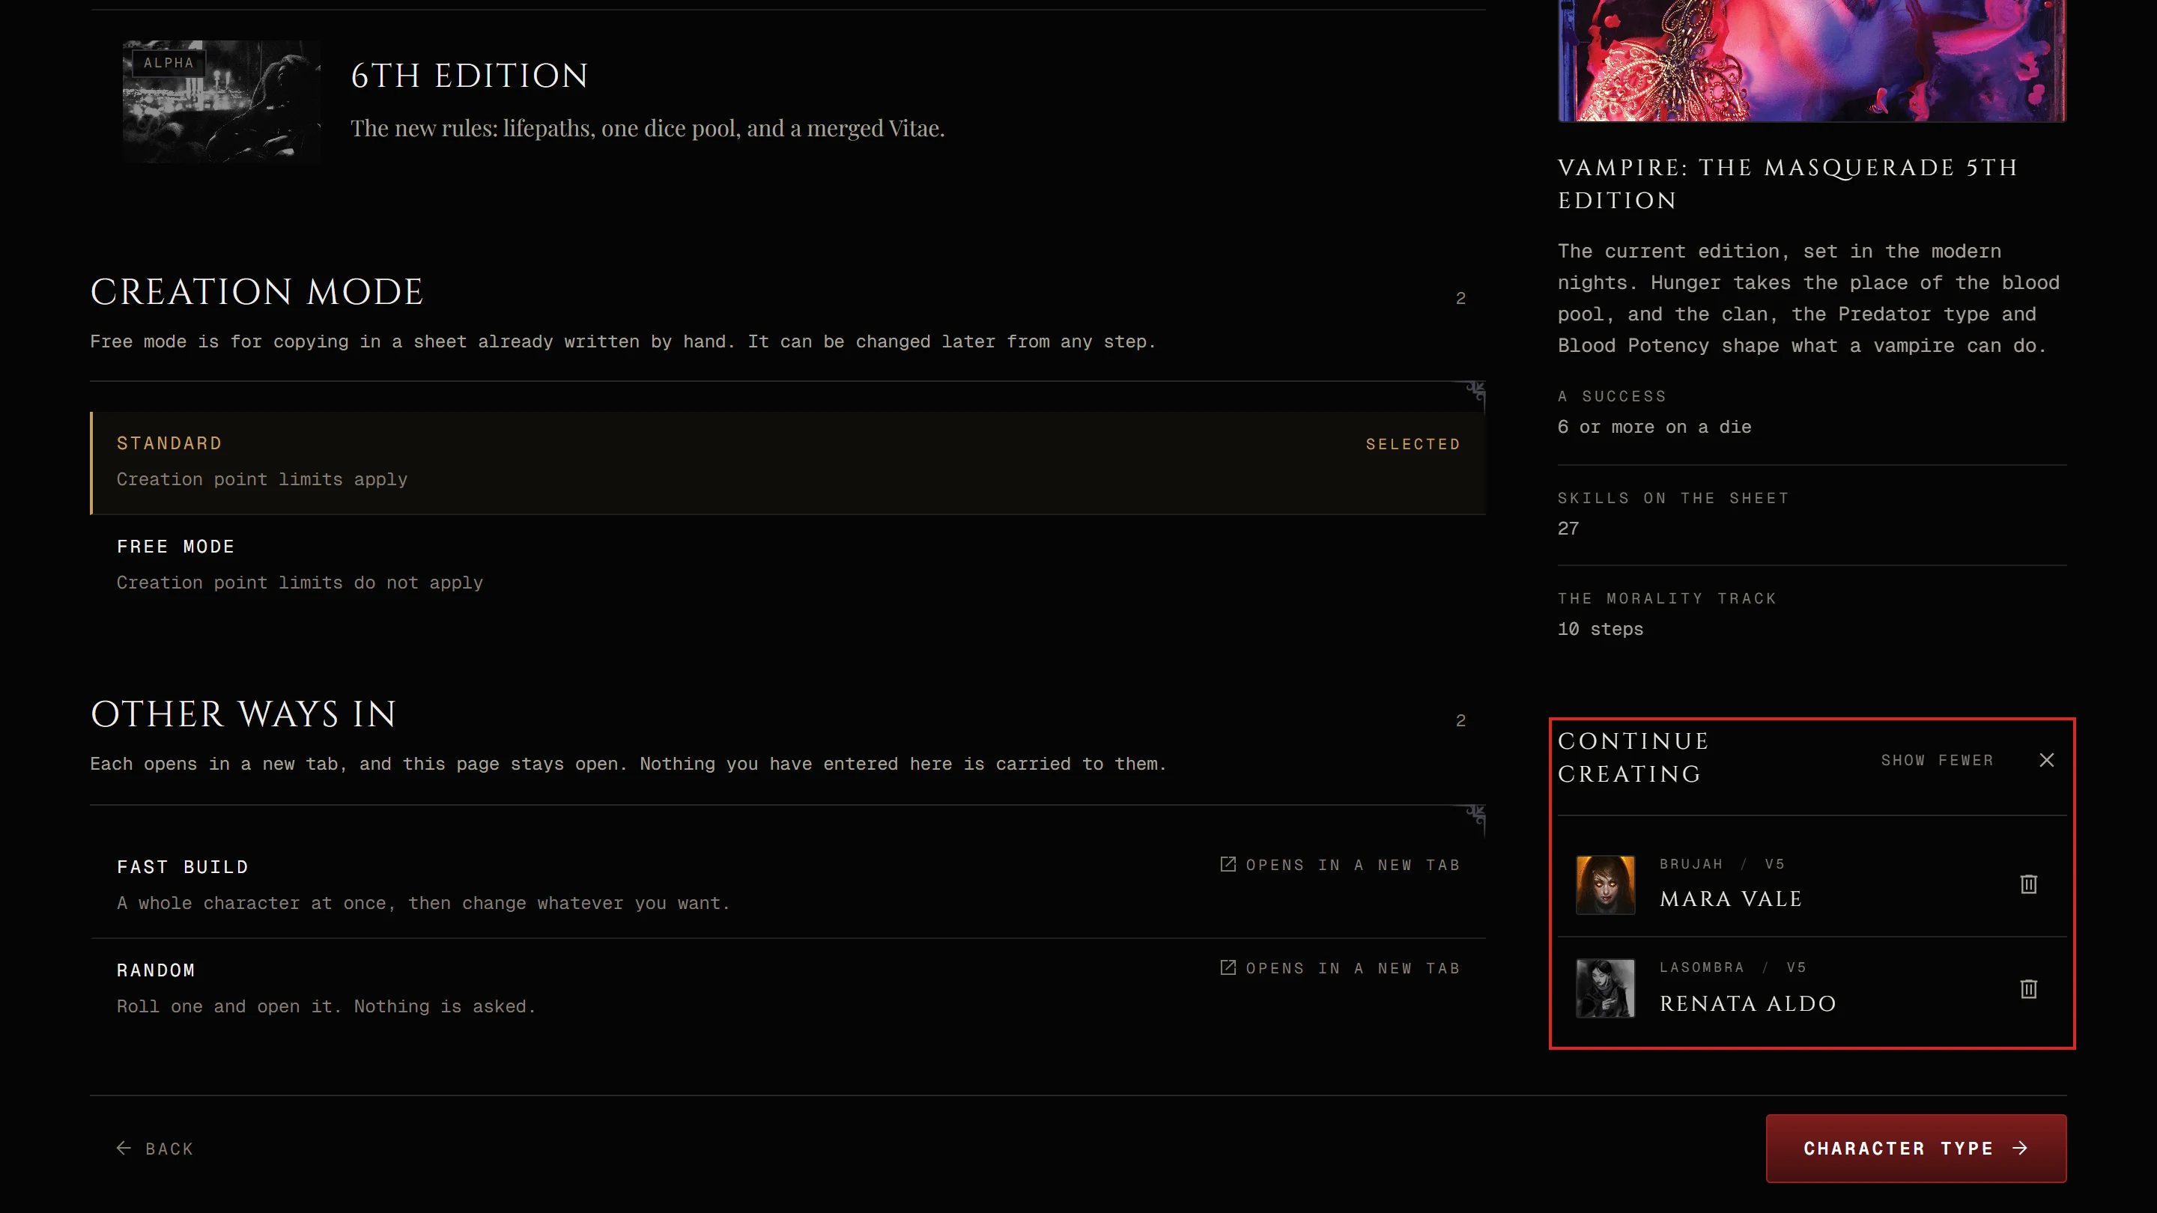Open Renata Aldo's portrait thumbnail
The width and height of the screenshot is (2157, 1213).
coord(1605,988)
